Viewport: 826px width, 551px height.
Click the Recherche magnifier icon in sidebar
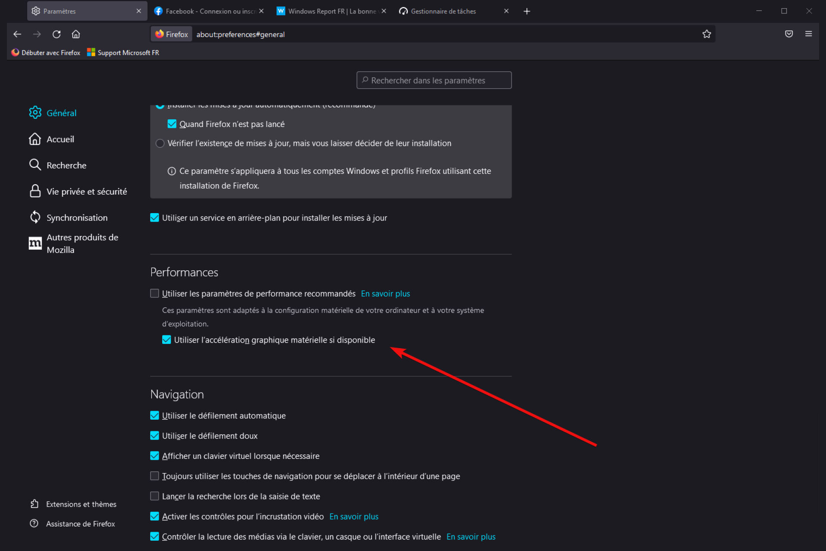click(x=35, y=165)
